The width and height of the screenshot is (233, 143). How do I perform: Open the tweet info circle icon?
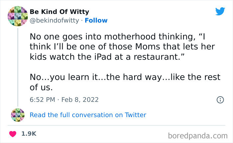[220, 100]
